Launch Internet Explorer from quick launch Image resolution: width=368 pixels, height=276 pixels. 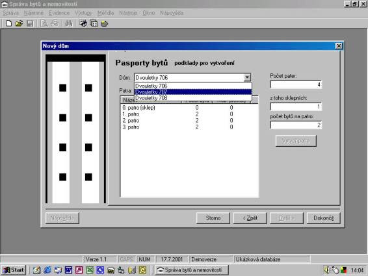coord(47,270)
